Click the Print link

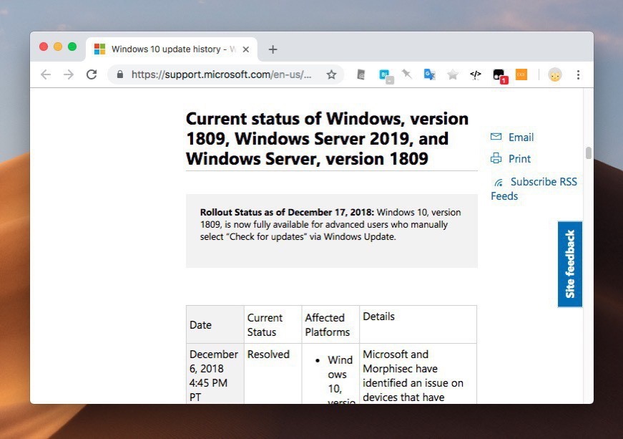tap(519, 159)
